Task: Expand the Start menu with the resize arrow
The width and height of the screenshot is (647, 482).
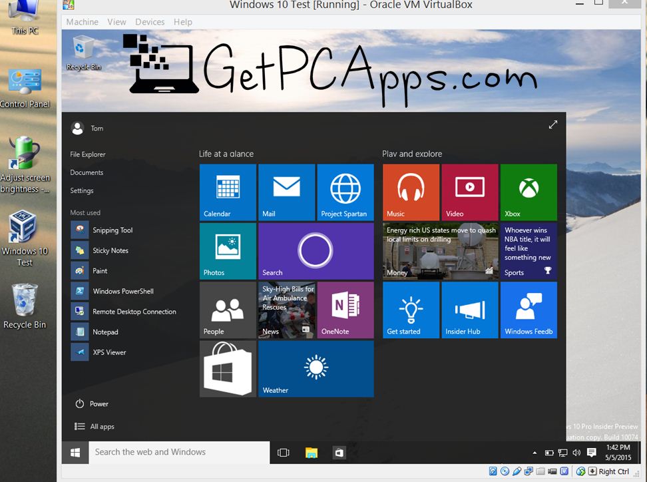Action: (553, 124)
